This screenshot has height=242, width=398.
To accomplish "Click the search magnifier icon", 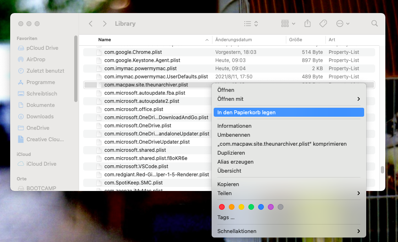I will click(x=374, y=23).
